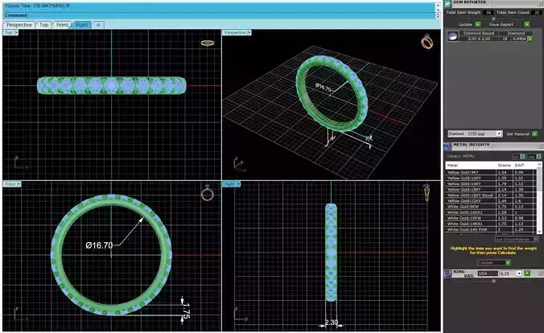The height and width of the screenshot is (333, 544).
Task: Click the Total Gem Weight value box
Action: (x=488, y=13)
